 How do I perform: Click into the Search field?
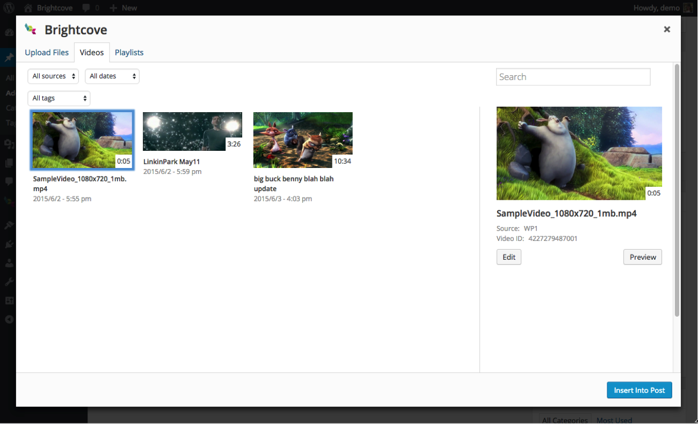(573, 77)
